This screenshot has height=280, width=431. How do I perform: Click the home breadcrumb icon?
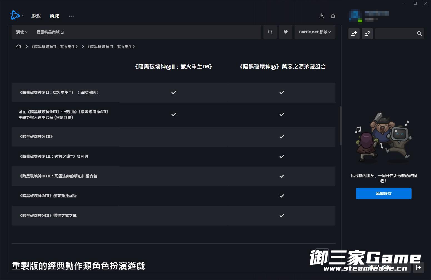(19, 47)
